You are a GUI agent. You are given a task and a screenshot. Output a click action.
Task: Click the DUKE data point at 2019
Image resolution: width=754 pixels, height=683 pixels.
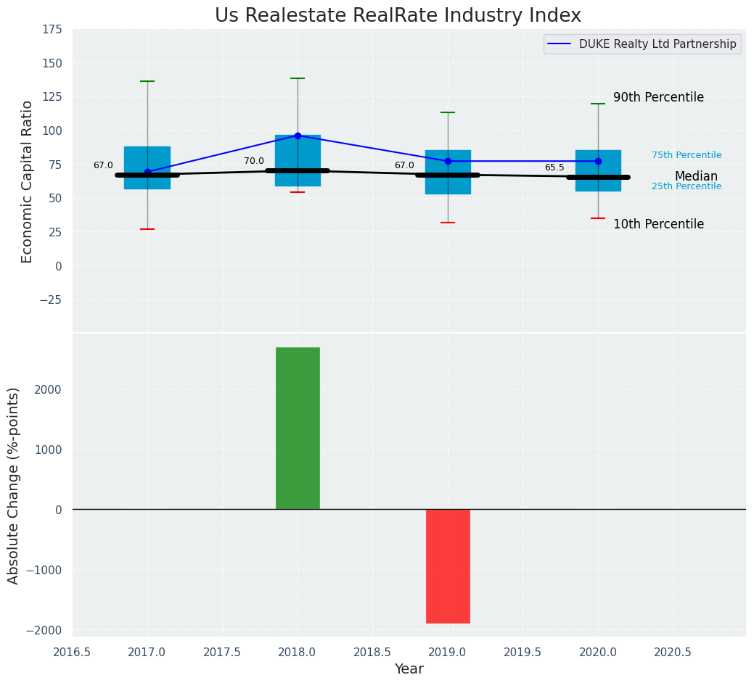(448, 161)
